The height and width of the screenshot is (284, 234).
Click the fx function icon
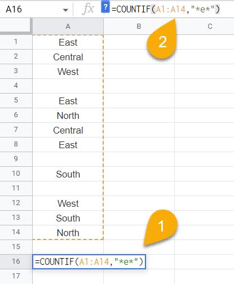(x=88, y=8)
